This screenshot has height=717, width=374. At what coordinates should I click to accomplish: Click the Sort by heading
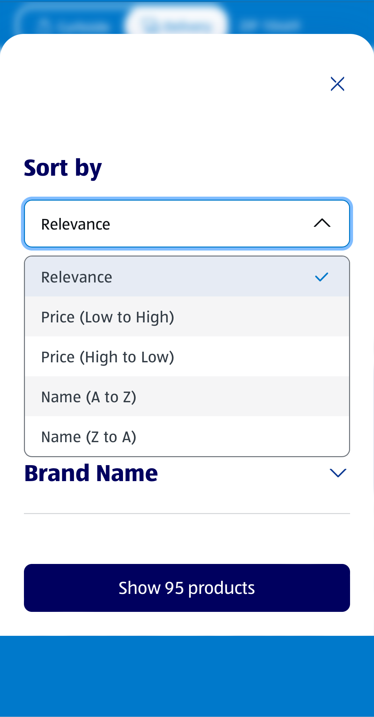click(63, 167)
